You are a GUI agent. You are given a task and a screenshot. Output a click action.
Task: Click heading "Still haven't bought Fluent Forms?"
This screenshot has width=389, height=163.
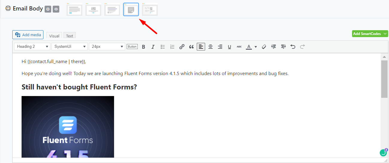(79, 87)
